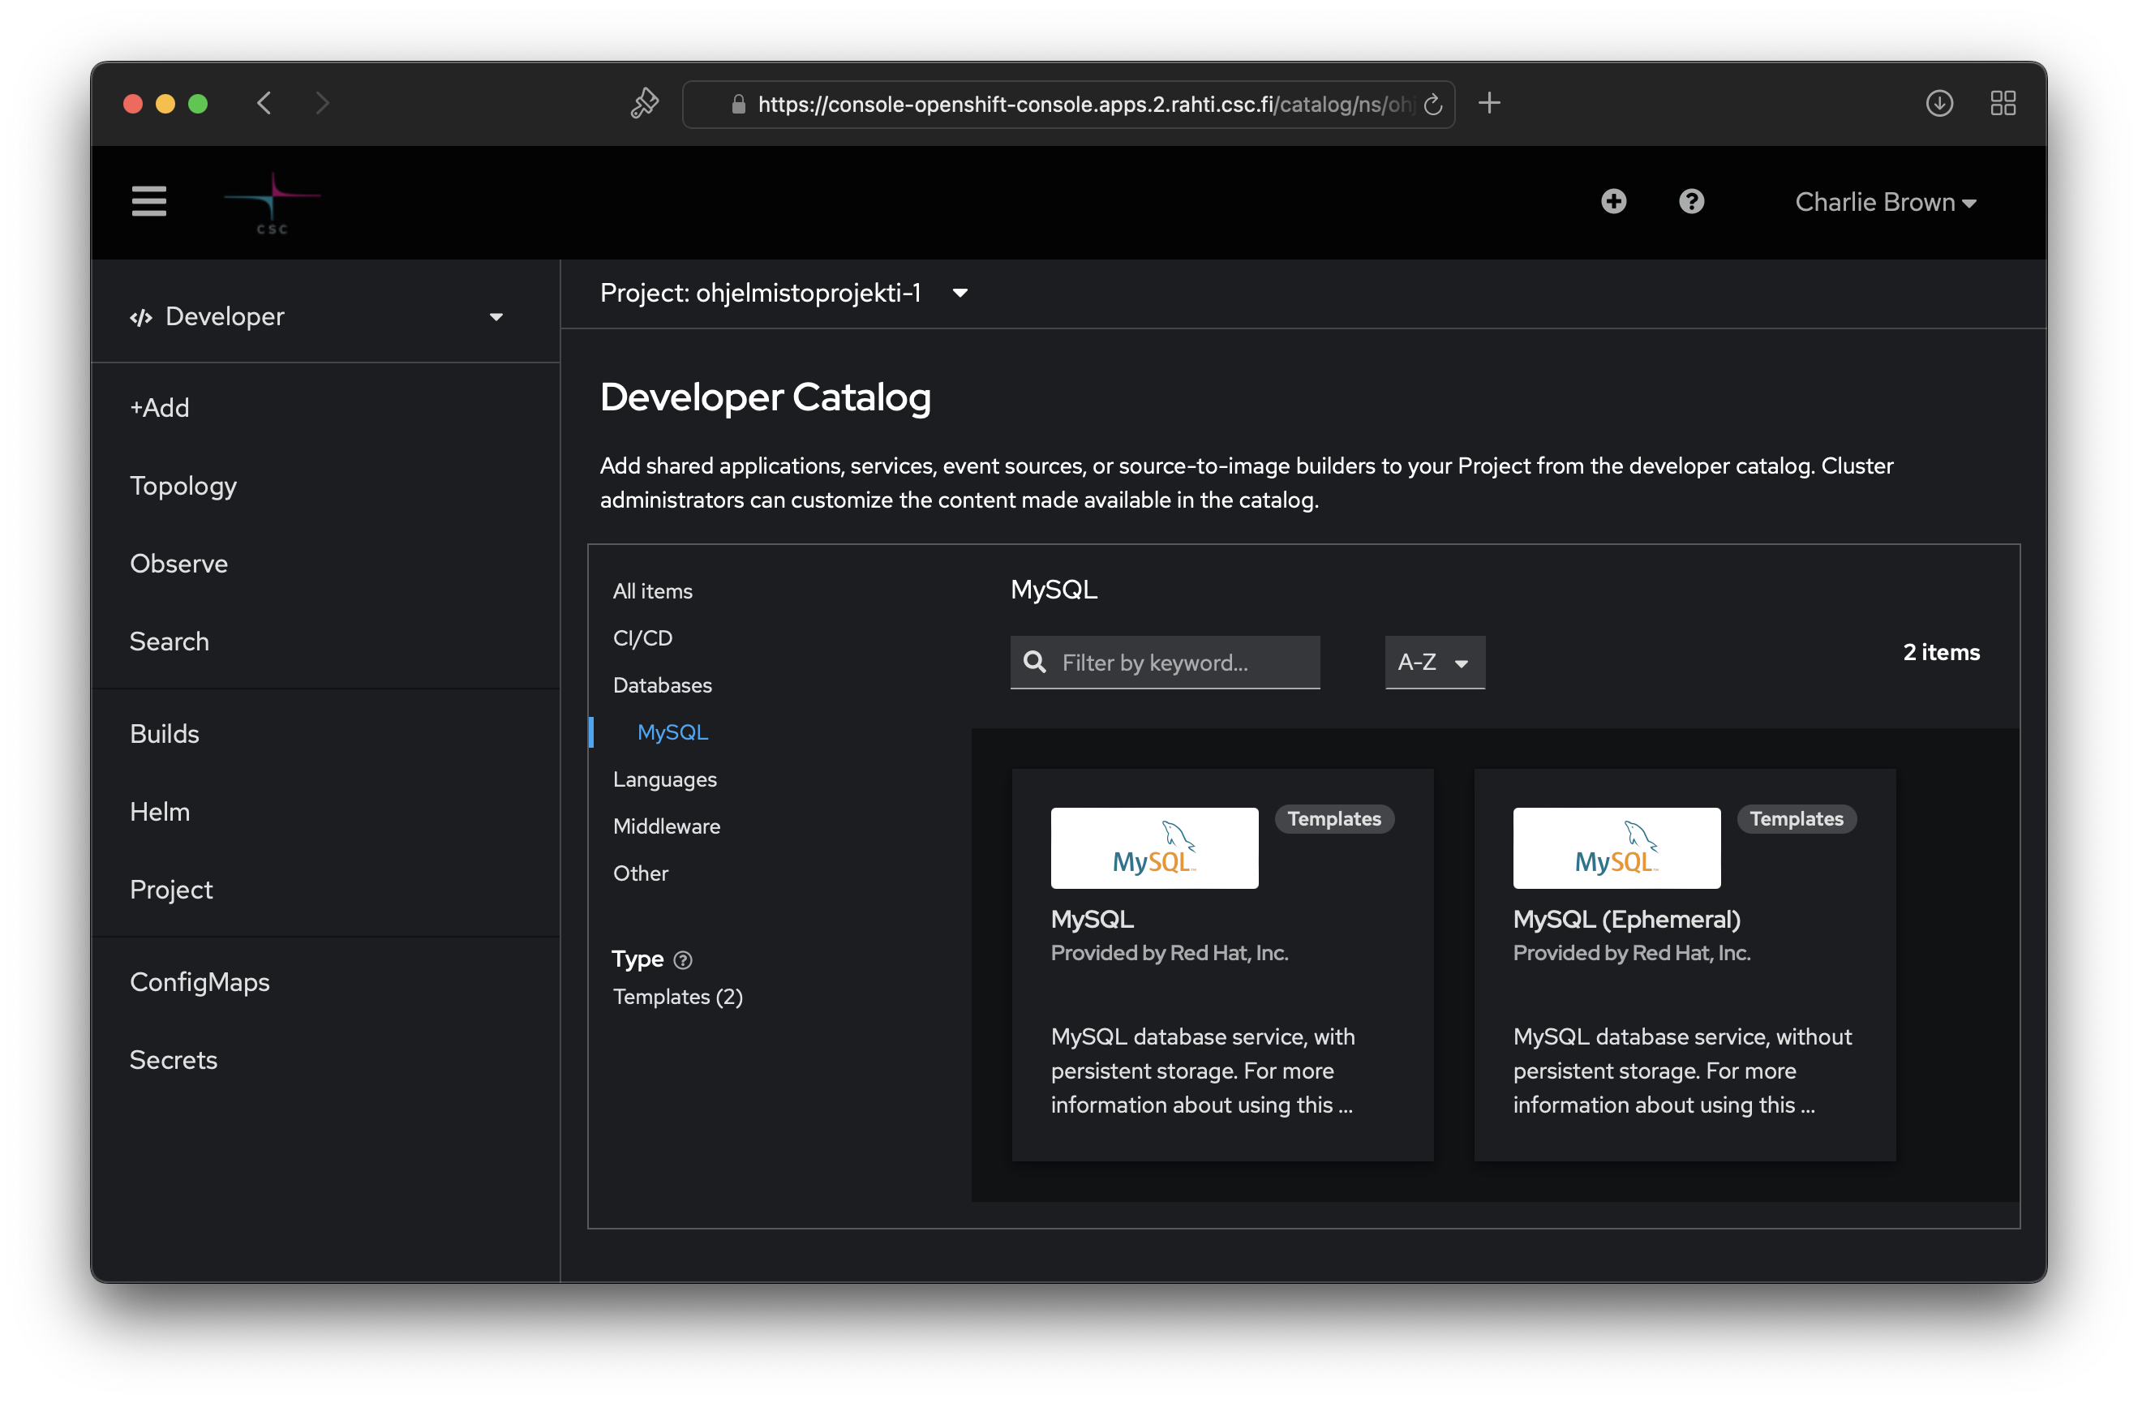Go back with the browser arrow
Viewport: 2138px width, 1403px height.
[x=264, y=103]
